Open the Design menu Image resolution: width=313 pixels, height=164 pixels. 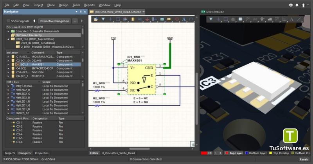coord(63,5)
